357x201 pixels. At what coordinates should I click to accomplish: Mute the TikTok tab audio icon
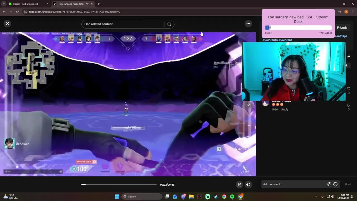(x=87, y=4)
